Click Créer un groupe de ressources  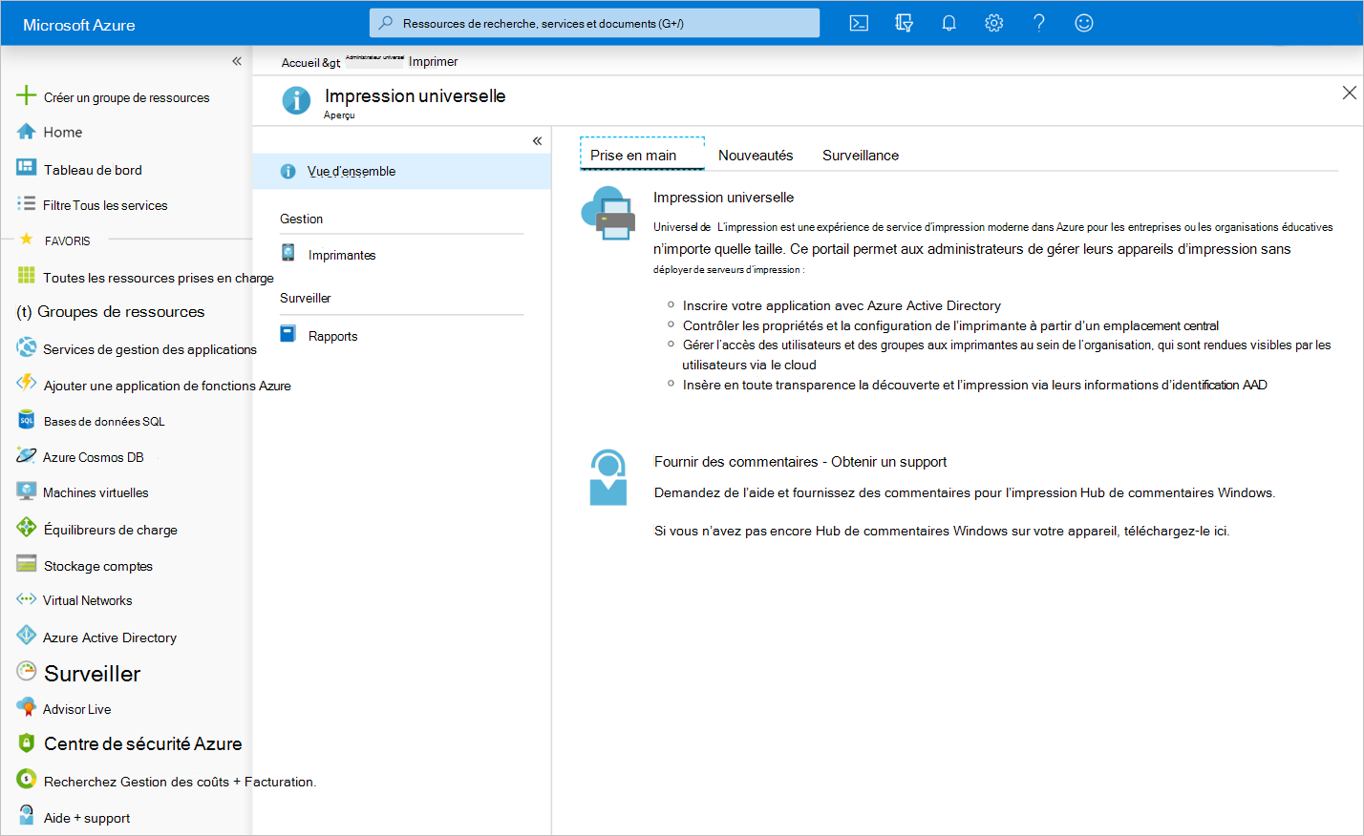(x=125, y=96)
